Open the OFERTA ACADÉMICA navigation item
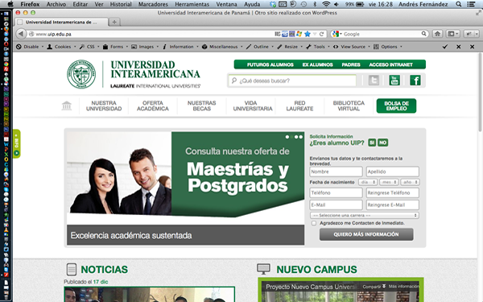This screenshot has height=302, width=483. coord(153,105)
